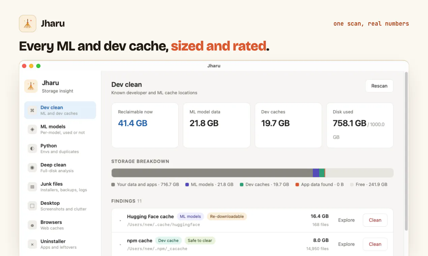Click the gray legend dot for Your data
Viewport: 428px width, 256px height.
coord(113,185)
